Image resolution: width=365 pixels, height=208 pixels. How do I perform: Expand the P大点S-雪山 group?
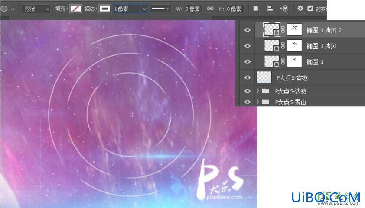pyautogui.click(x=257, y=102)
